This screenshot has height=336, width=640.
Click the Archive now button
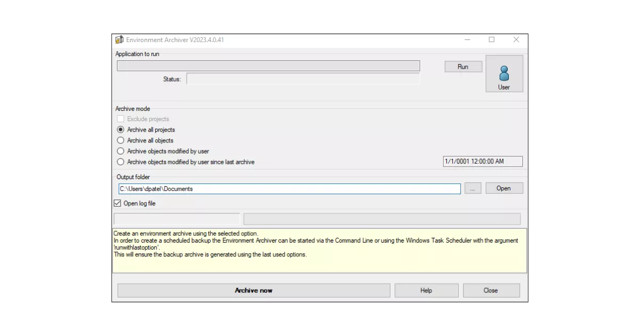pyautogui.click(x=253, y=290)
